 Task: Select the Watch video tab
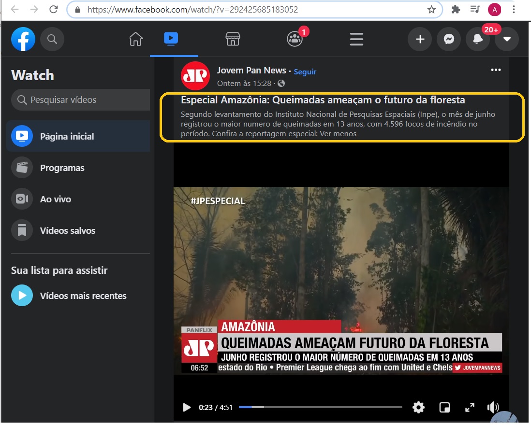click(171, 39)
